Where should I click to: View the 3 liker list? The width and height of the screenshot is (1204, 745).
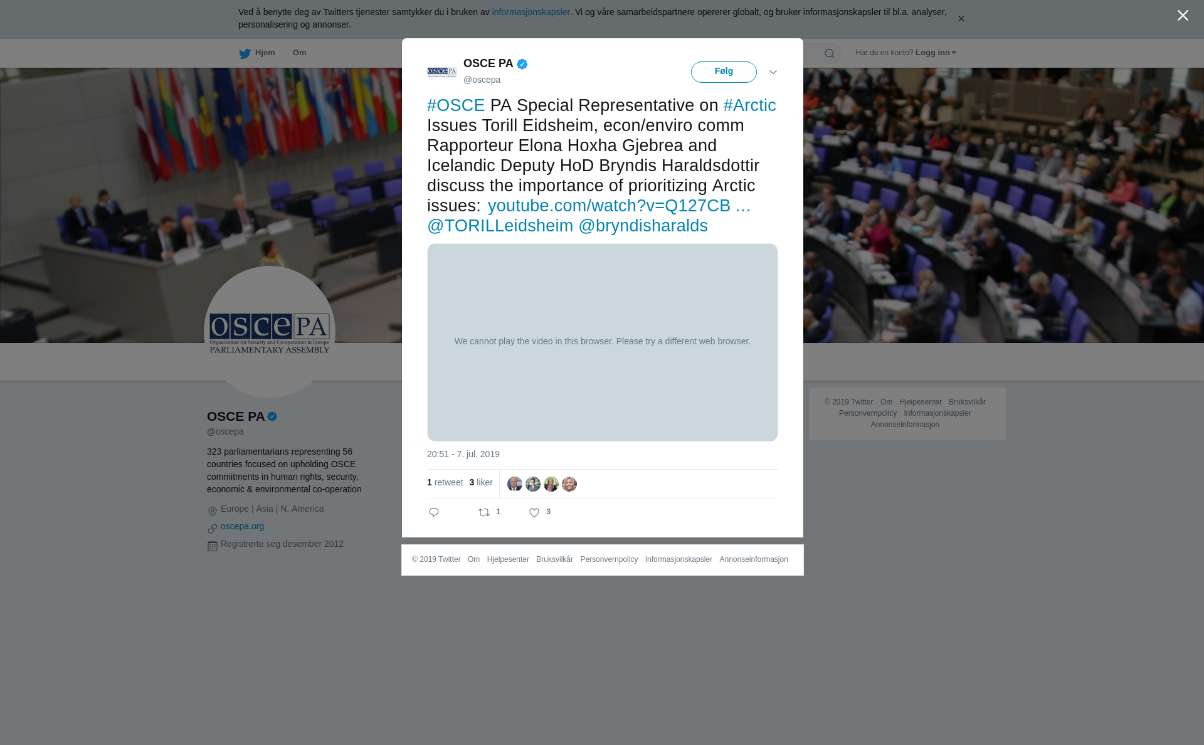coord(481,482)
